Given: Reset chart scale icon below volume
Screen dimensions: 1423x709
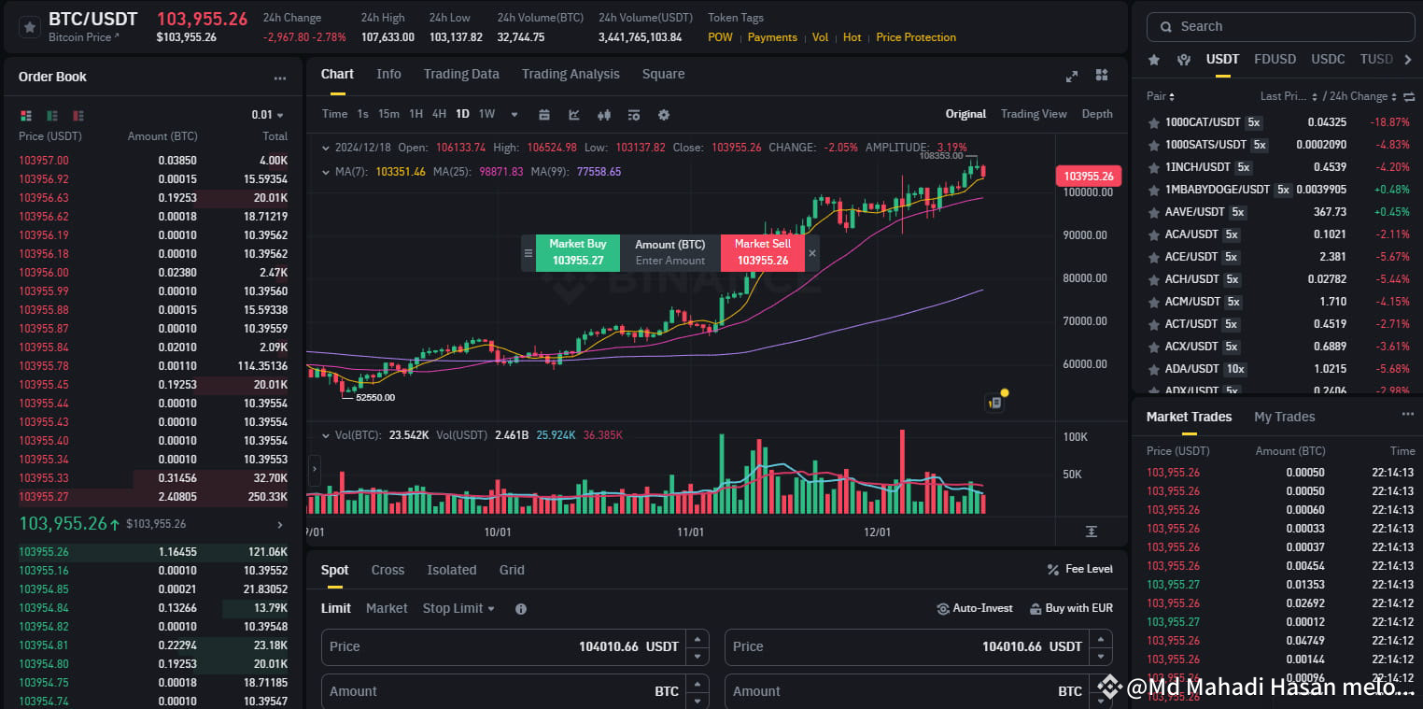Looking at the screenshot, I should click(1092, 531).
